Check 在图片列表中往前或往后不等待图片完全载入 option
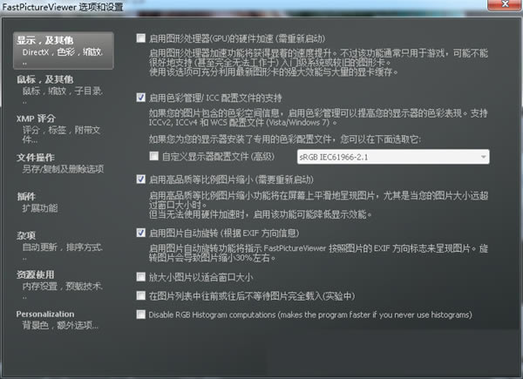This screenshot has height=379, width=523. [140, 295]
